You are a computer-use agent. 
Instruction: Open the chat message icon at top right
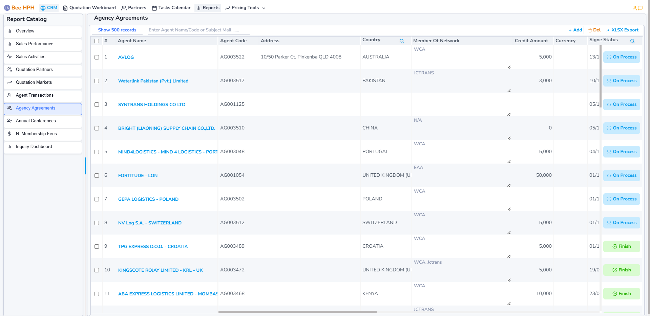pyautogui.click(x=640, y=8)
